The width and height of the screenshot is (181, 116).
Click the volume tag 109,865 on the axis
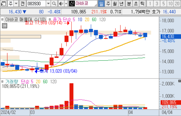[171, 102]
